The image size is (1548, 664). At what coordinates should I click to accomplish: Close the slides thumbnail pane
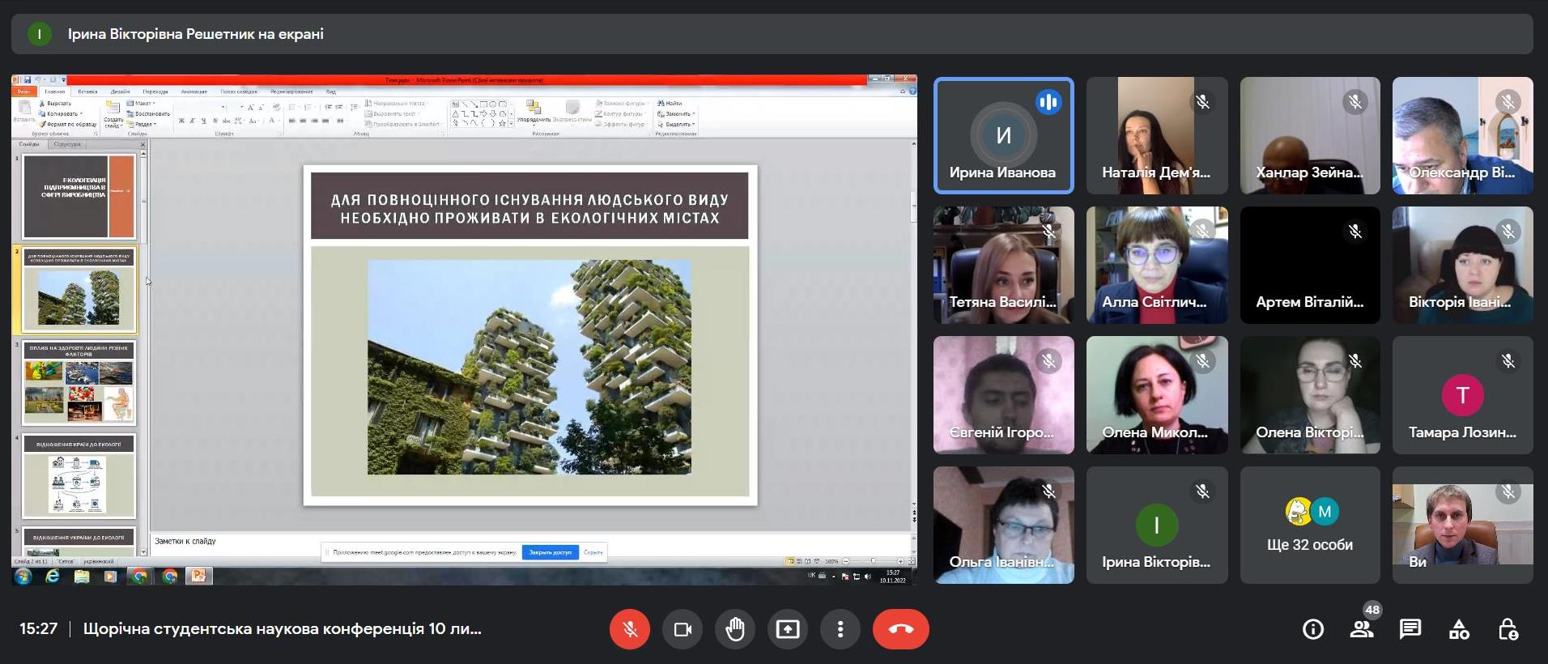pyautogui.click(x=142, y=144)
